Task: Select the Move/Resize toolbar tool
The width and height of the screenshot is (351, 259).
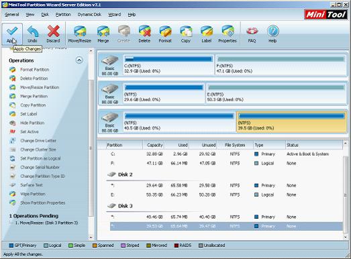Action: click(x=80, y=34)
